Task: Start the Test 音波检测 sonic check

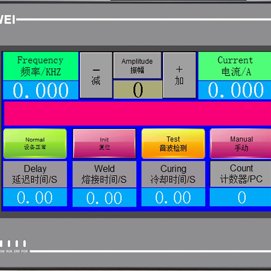Action: (173, 143)
